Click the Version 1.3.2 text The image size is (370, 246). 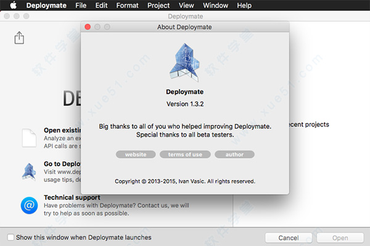tap(185, 104)
